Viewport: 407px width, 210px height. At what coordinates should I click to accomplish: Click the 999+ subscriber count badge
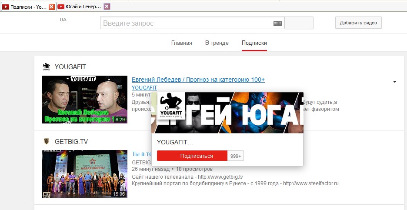[236, 156]
